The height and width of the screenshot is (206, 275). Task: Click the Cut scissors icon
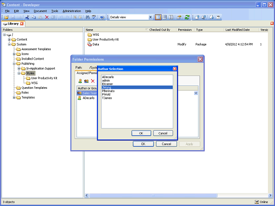point(27,17)
